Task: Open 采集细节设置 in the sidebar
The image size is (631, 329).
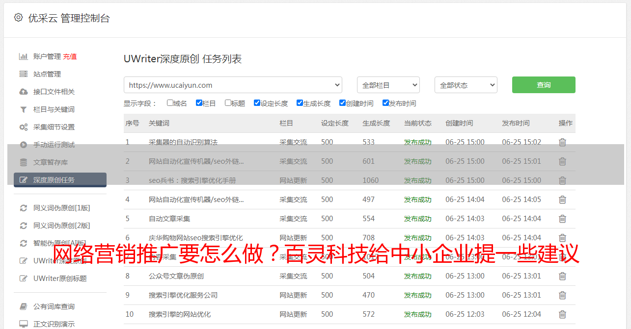Action: [x=54, y=127]
